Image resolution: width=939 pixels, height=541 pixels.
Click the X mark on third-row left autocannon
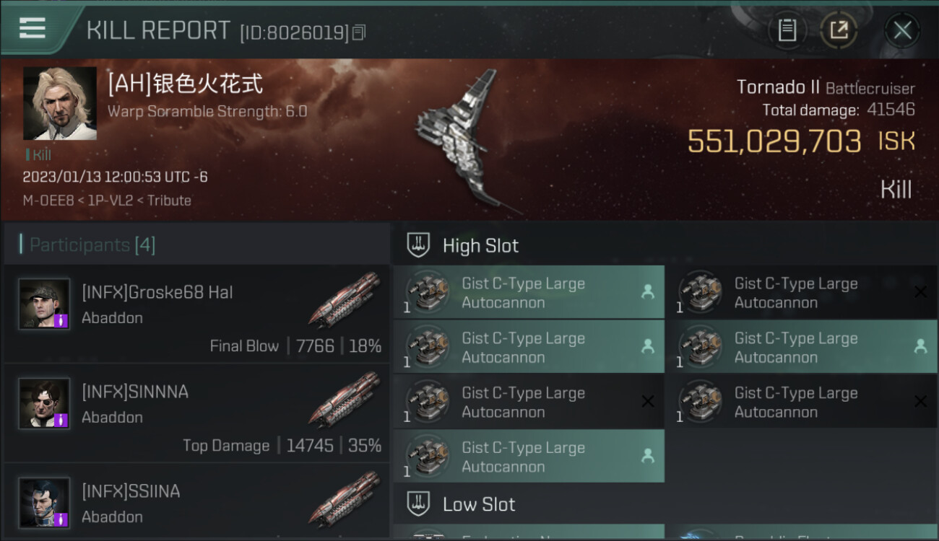coord(648,401)
